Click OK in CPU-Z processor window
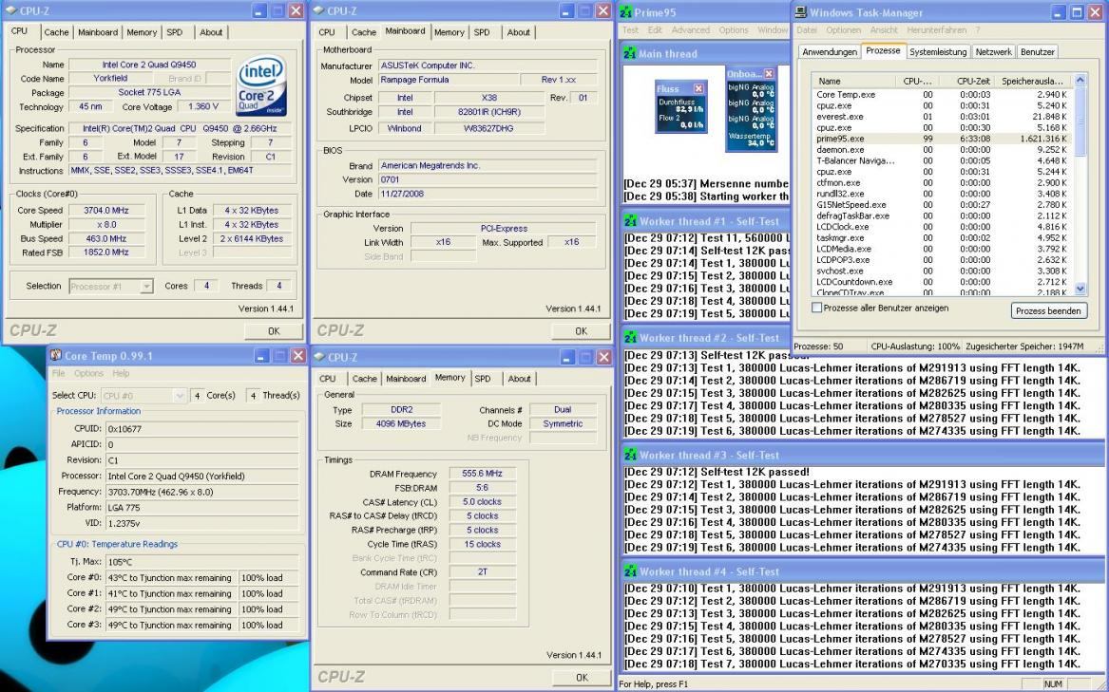 click(x=274, y=330)
